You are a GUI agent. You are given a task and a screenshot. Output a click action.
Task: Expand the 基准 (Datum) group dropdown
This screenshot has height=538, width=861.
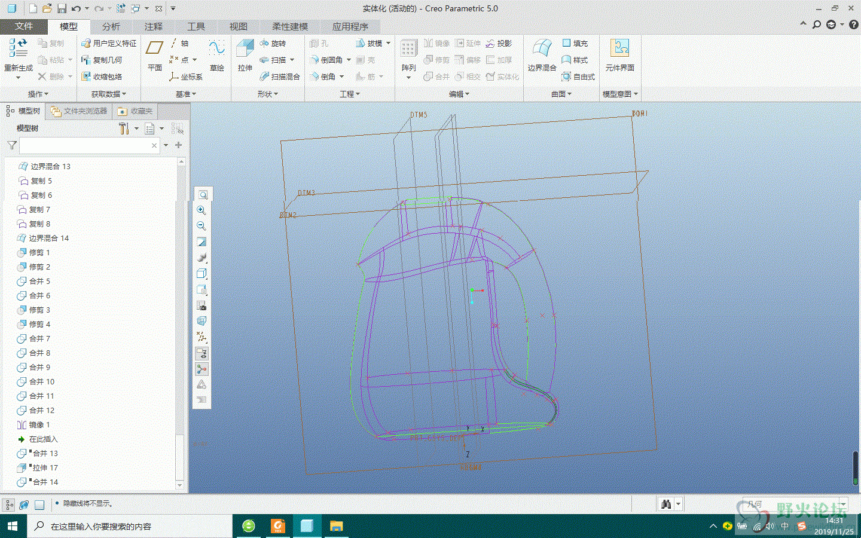point(186,94)
